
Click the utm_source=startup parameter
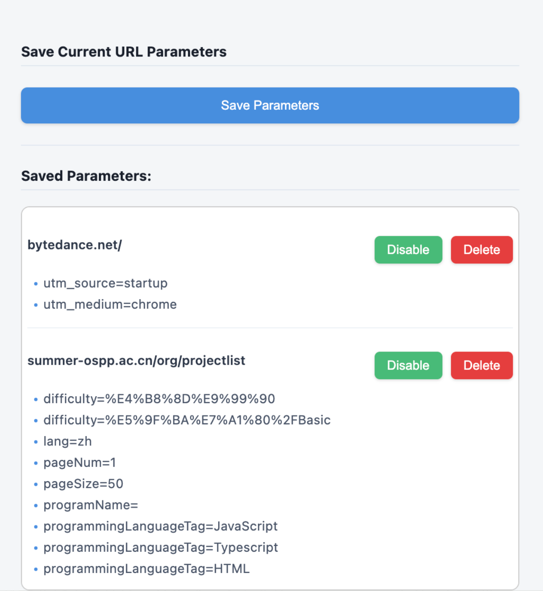pyautogui.click(x=105, y=283)
